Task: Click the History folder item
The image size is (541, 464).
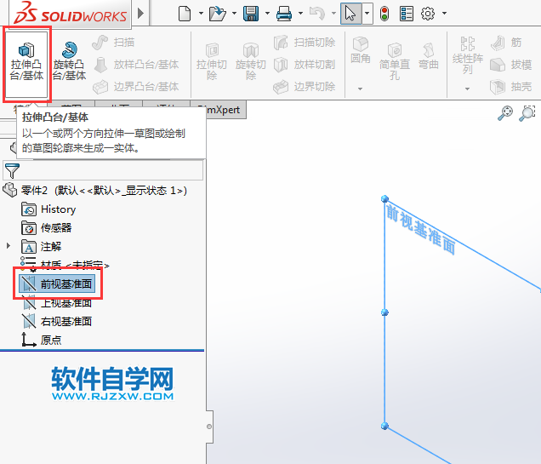Action: click(58, 209)
